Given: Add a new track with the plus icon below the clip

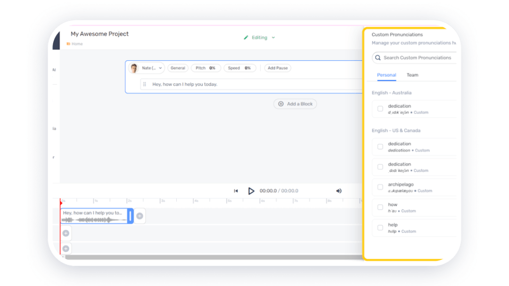Looking at the screenshot, I should click(66, 233).
